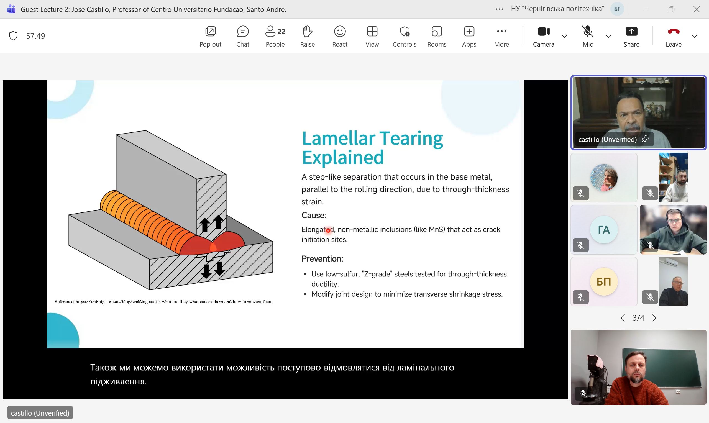Expand Camera options dropdown arrow
The image size is (709, 423).
click(564, 36)
